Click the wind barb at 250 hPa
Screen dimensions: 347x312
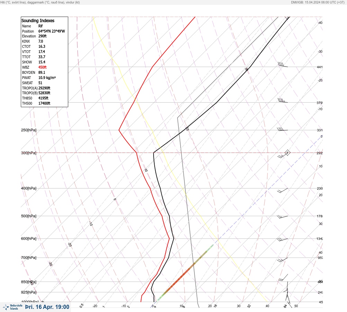pyautogui.click(x=282, y=129)
